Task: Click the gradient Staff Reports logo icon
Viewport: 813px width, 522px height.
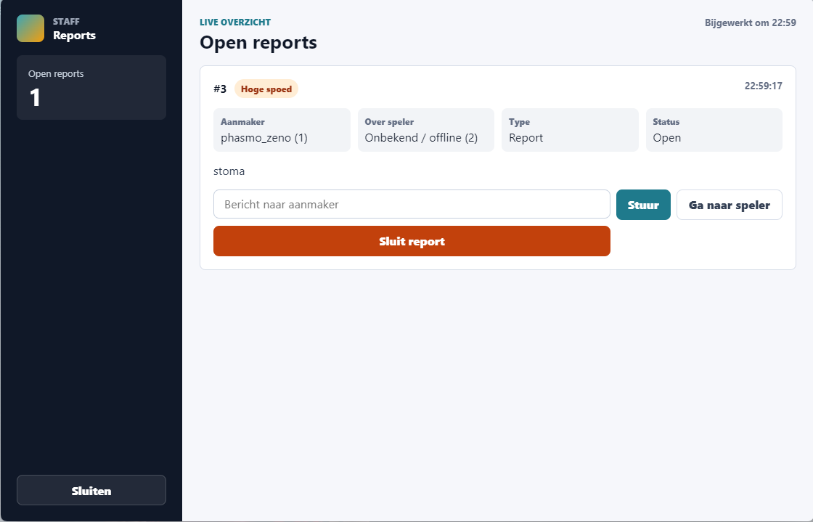Action: point(30,28)
